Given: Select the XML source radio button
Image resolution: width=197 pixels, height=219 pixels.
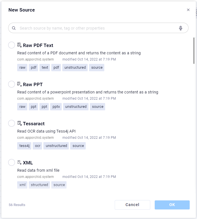Looking at the screenshot, I should click(x=12, y=162).
